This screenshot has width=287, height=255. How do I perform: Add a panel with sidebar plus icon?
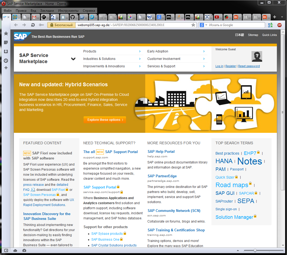pos(6,68)
